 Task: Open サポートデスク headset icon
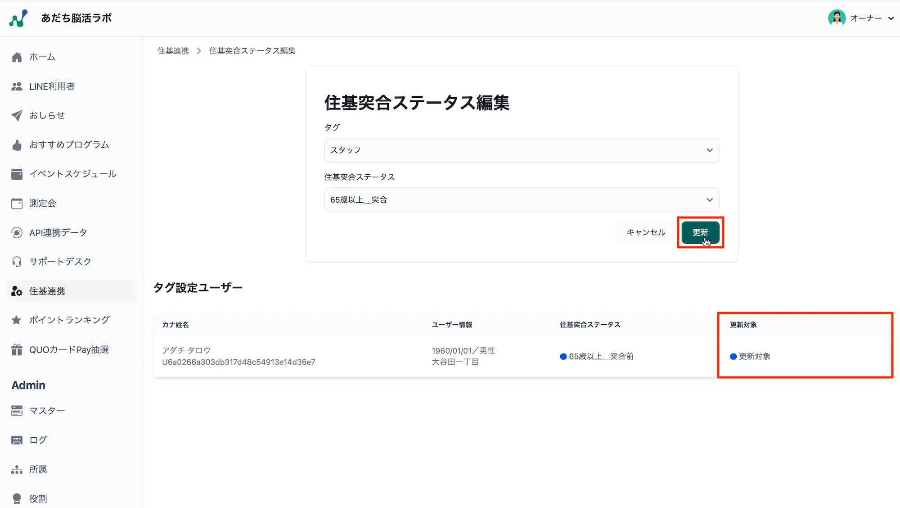[17, 262]
